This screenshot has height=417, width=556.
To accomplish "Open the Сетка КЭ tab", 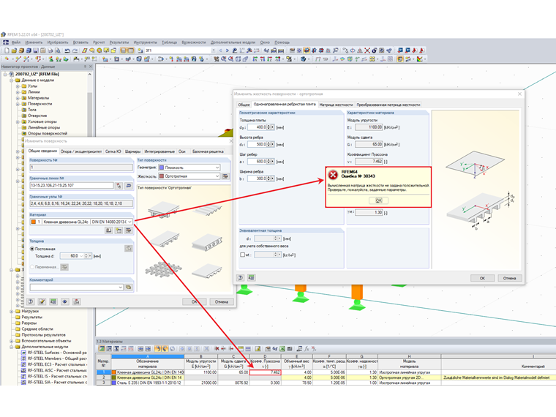I will point(113,151).
